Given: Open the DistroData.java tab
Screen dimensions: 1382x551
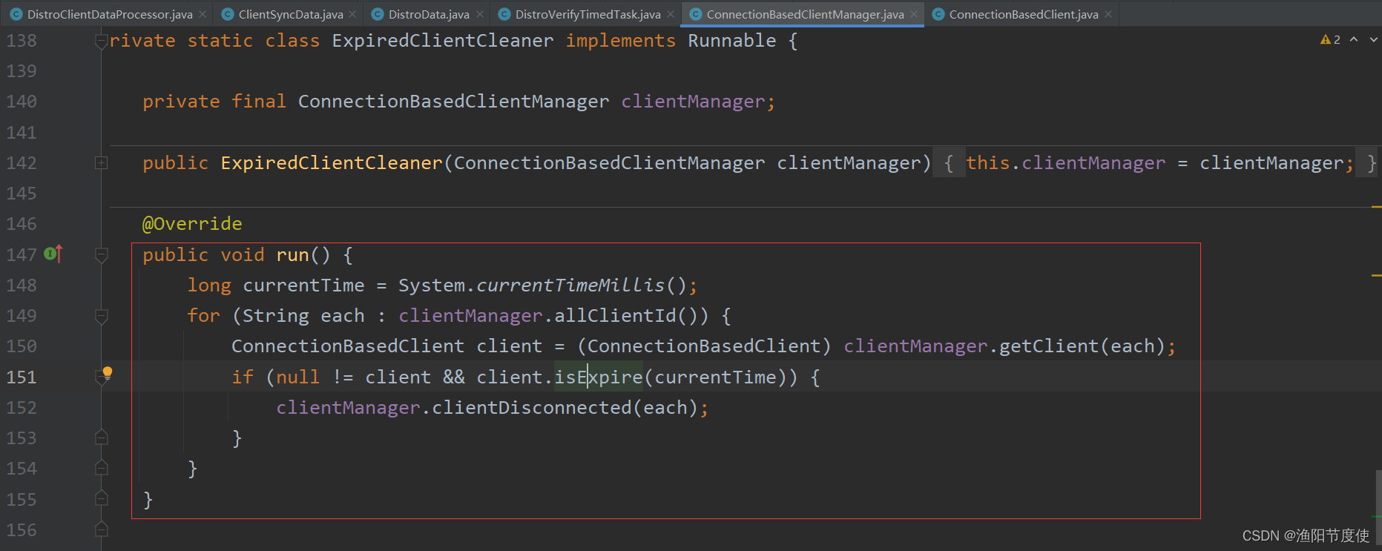Looking at the screenshot, I should pos(429,14).
